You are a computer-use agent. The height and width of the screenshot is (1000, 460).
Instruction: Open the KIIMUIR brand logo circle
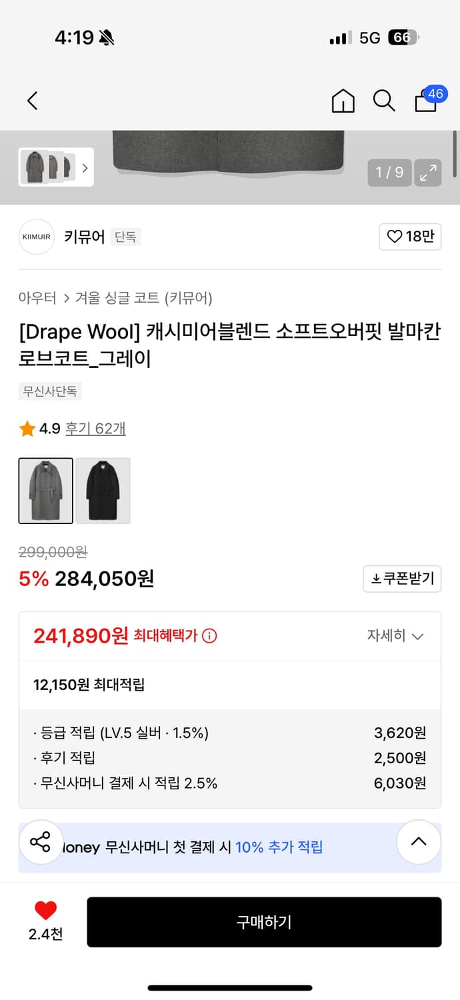coord(36,237)
